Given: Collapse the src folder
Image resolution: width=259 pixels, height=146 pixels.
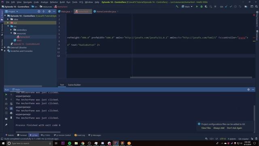Looking at the screenshot, I should click(8, 26).
